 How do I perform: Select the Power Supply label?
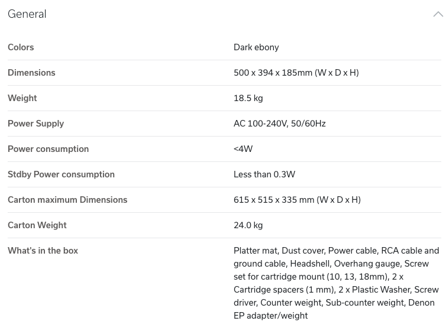36,124
